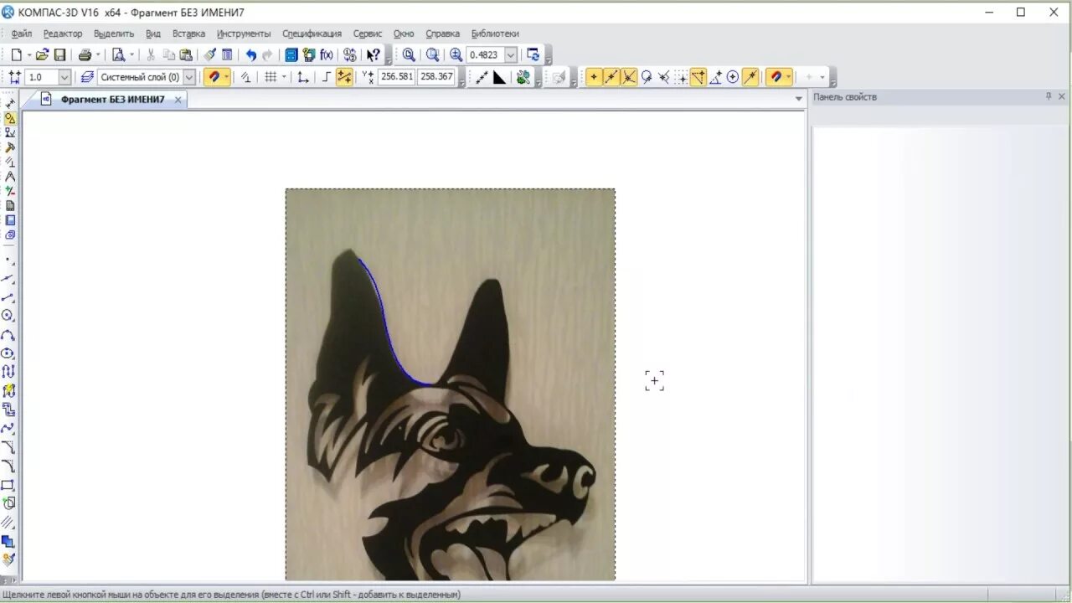This screenshot has height=603, width=1072.
Task: Select the Chamfer tool in left toolbar
Action: 9,447
